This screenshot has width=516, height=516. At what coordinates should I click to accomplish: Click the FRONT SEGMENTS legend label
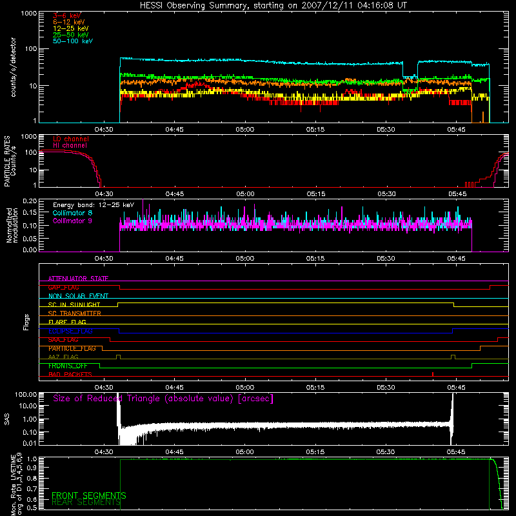point(89,495)
